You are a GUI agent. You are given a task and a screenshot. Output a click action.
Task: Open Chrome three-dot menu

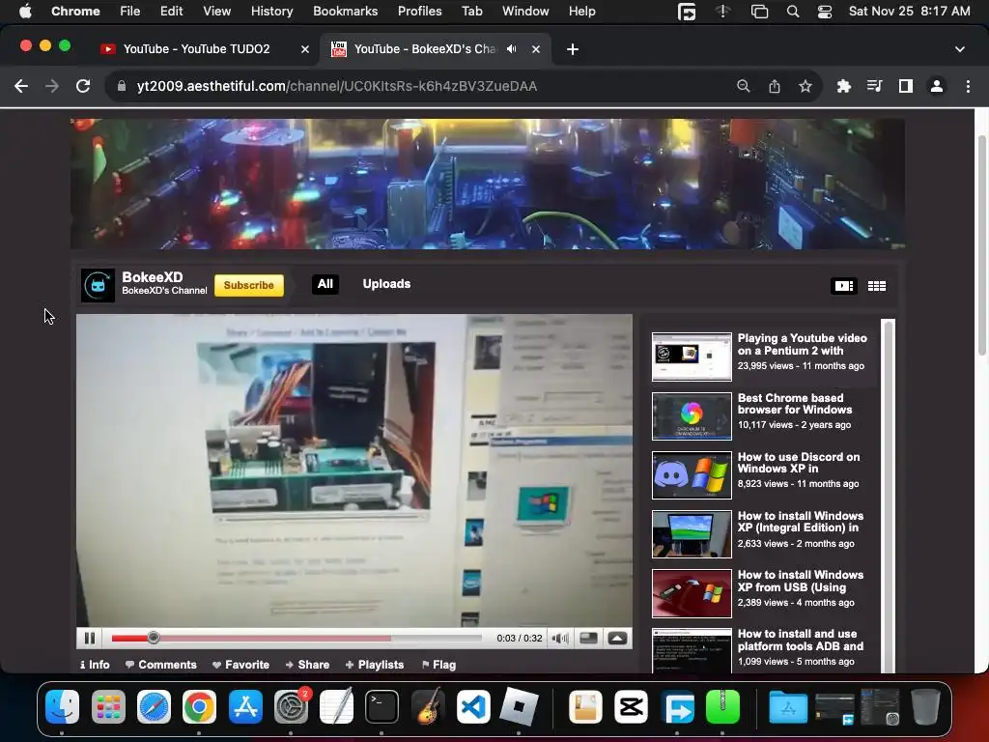point(968,86)
